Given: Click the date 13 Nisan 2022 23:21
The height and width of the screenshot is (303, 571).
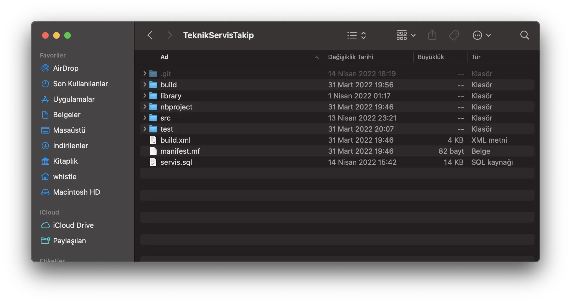Looking at the screenshot, I should (362, 118).
